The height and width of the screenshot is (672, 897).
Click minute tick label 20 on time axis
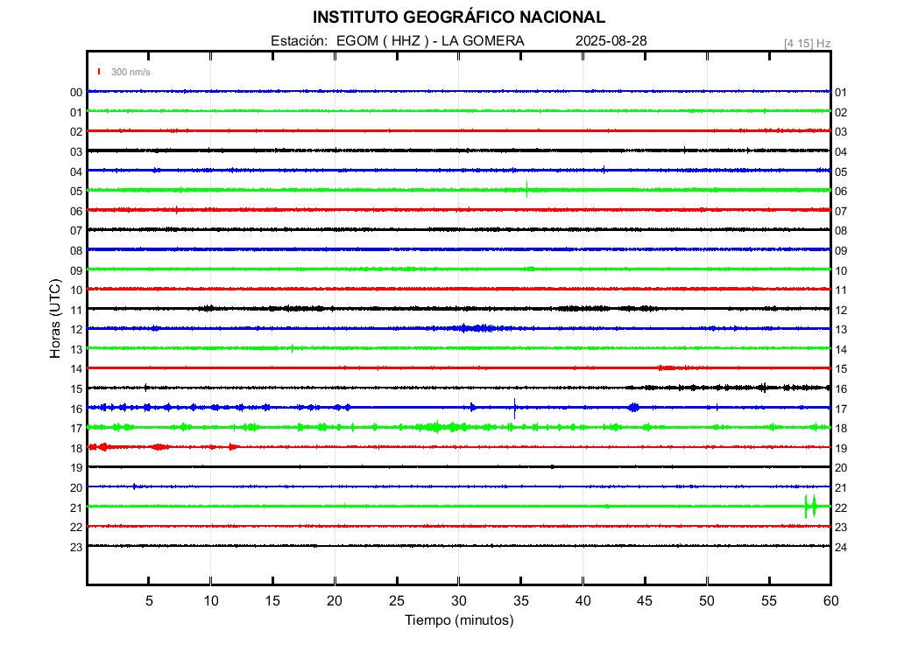coord(335,600)
